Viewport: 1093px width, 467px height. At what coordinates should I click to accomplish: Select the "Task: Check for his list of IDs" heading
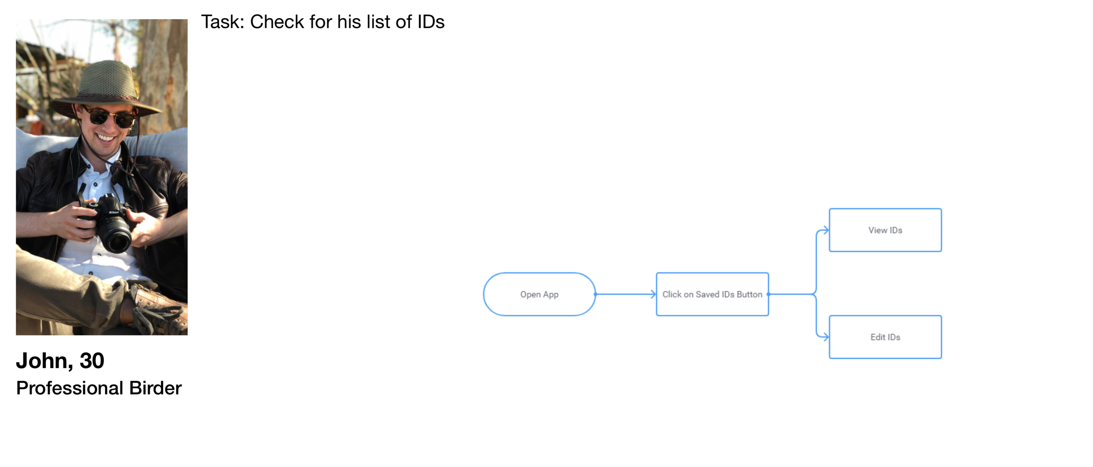click(323, 22)
